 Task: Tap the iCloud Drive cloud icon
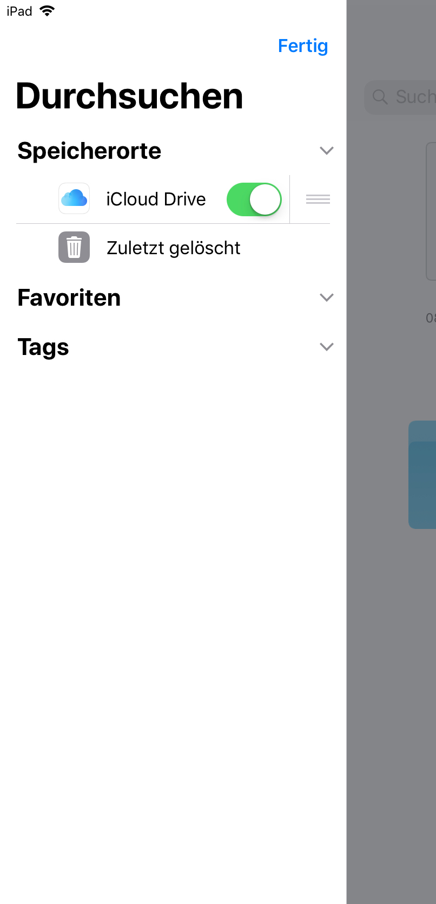(74, 198)
